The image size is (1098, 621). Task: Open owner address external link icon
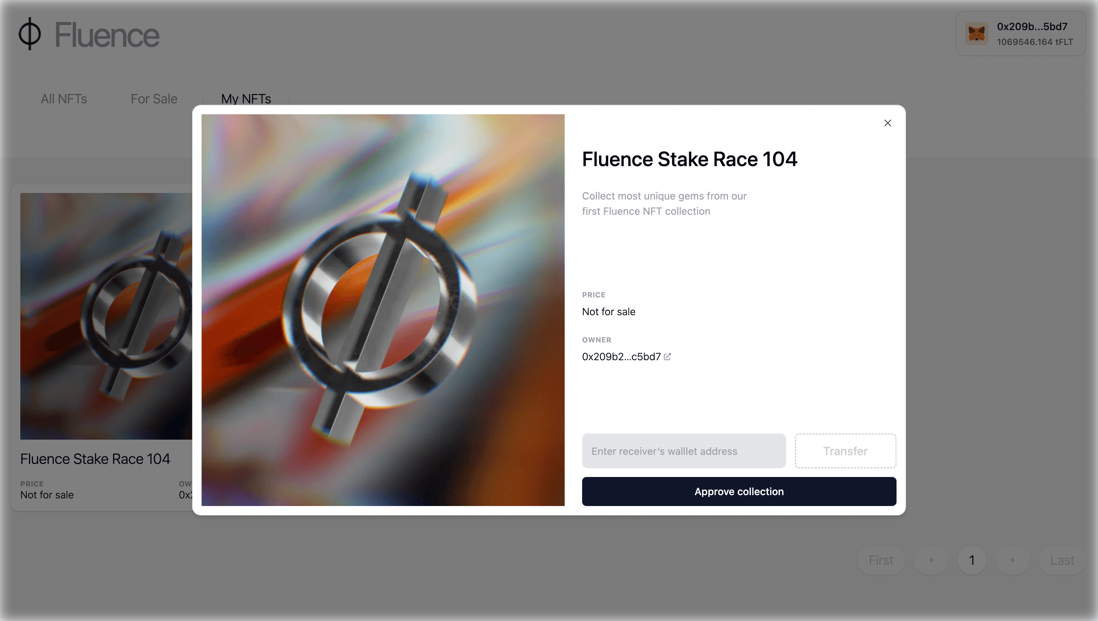tap(667, 357)
